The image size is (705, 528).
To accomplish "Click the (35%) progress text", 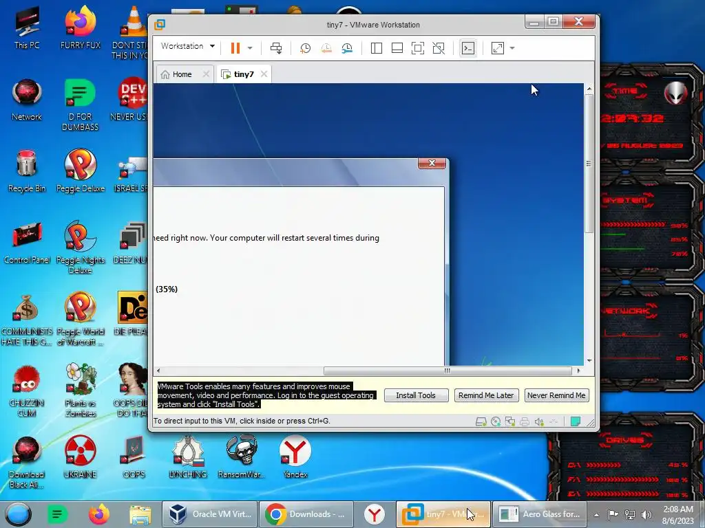I will point(167,289).
